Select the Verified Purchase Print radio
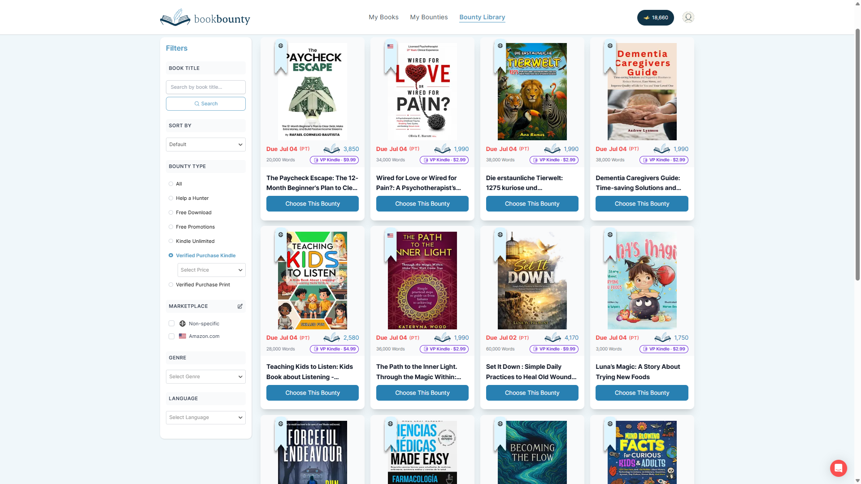The height and width of the screenshot is (484, 861). [x=171, y=285]
